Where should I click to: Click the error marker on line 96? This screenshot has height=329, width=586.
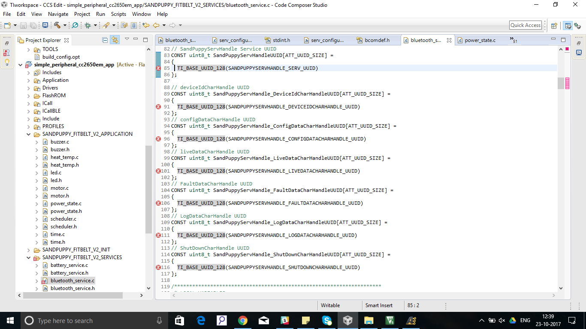[158, 139]
